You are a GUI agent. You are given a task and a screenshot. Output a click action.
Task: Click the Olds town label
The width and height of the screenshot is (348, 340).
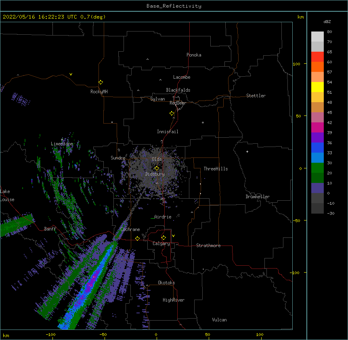157,159
